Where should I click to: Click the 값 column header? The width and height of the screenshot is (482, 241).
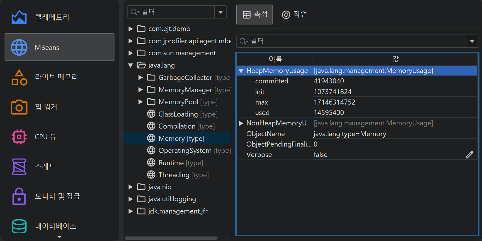(395, 59)
